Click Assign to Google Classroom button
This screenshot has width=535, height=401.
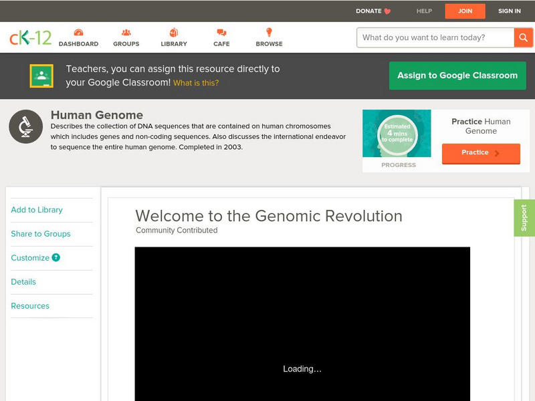click(x=457, y=76)
